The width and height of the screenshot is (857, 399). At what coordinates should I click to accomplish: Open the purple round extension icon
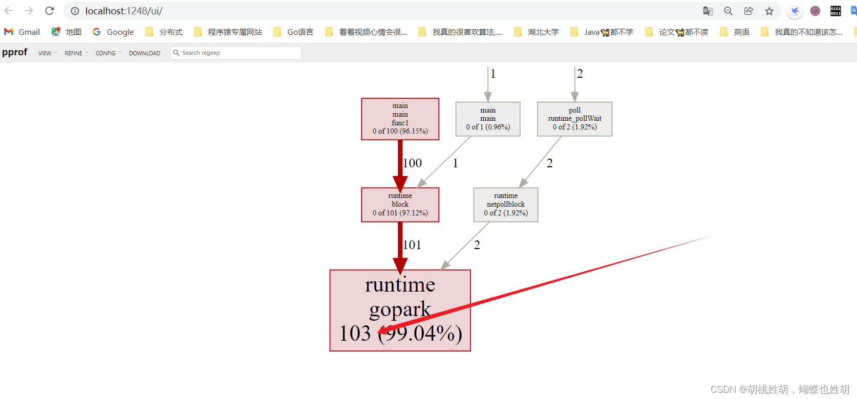tap(816, 11)
